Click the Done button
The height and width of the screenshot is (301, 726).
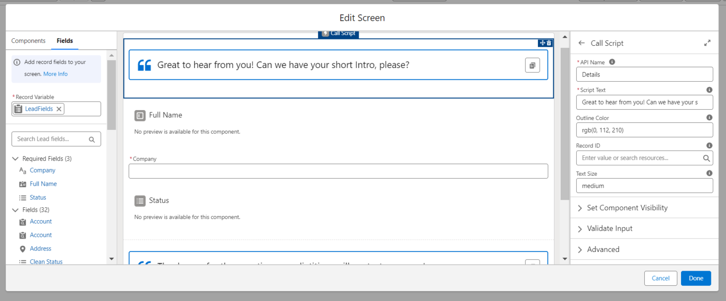pos(696,278)
